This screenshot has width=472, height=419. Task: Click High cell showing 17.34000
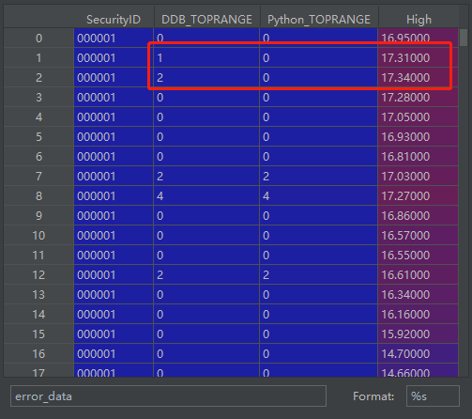point(418,78)
